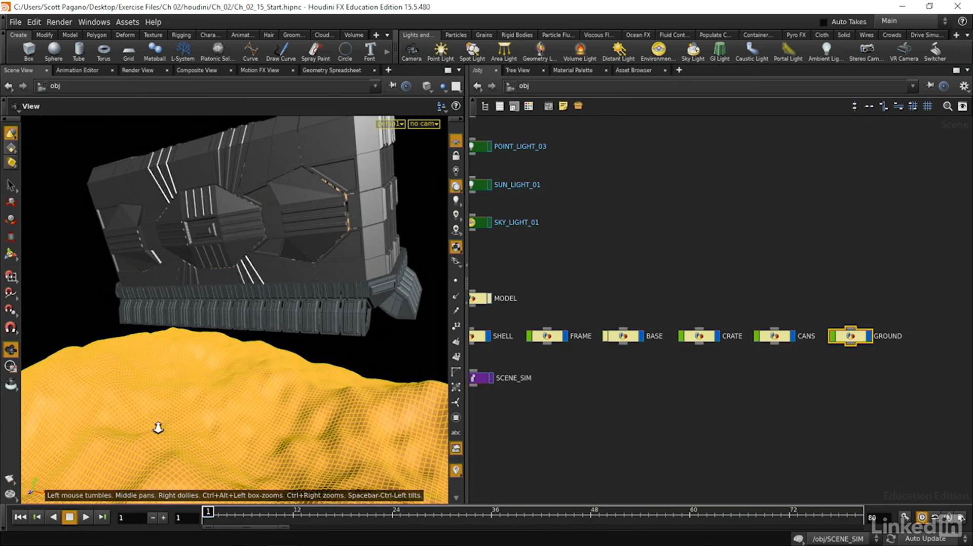Image resolution: width=973 pixels, height=546 pixels.
Task: Open the no cam camera dropdown
Action: point(424,124)
